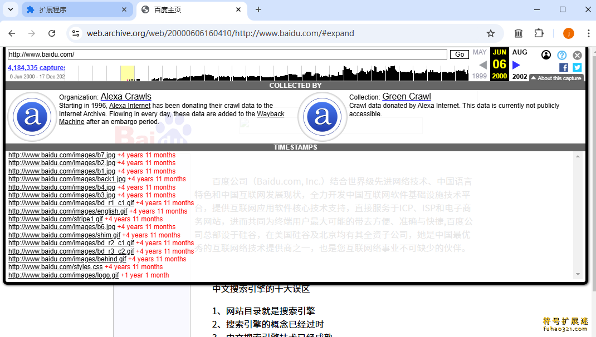Viewport: 596px width, 337px height.
Task: Go to next capture with blue right arrow
Action: click(516, 65)
